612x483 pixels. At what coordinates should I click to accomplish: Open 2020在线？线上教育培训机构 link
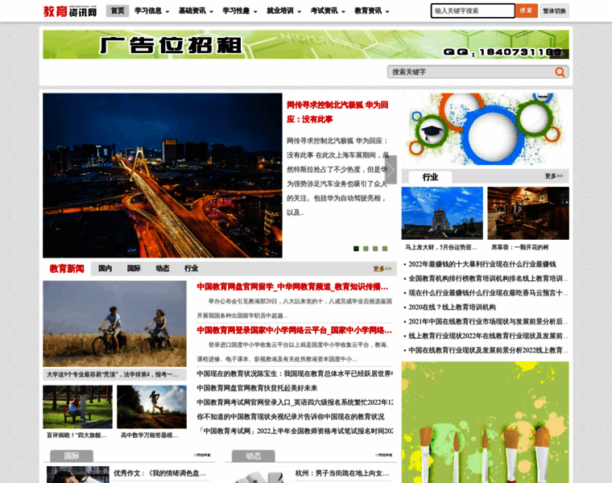click(452, 307)
